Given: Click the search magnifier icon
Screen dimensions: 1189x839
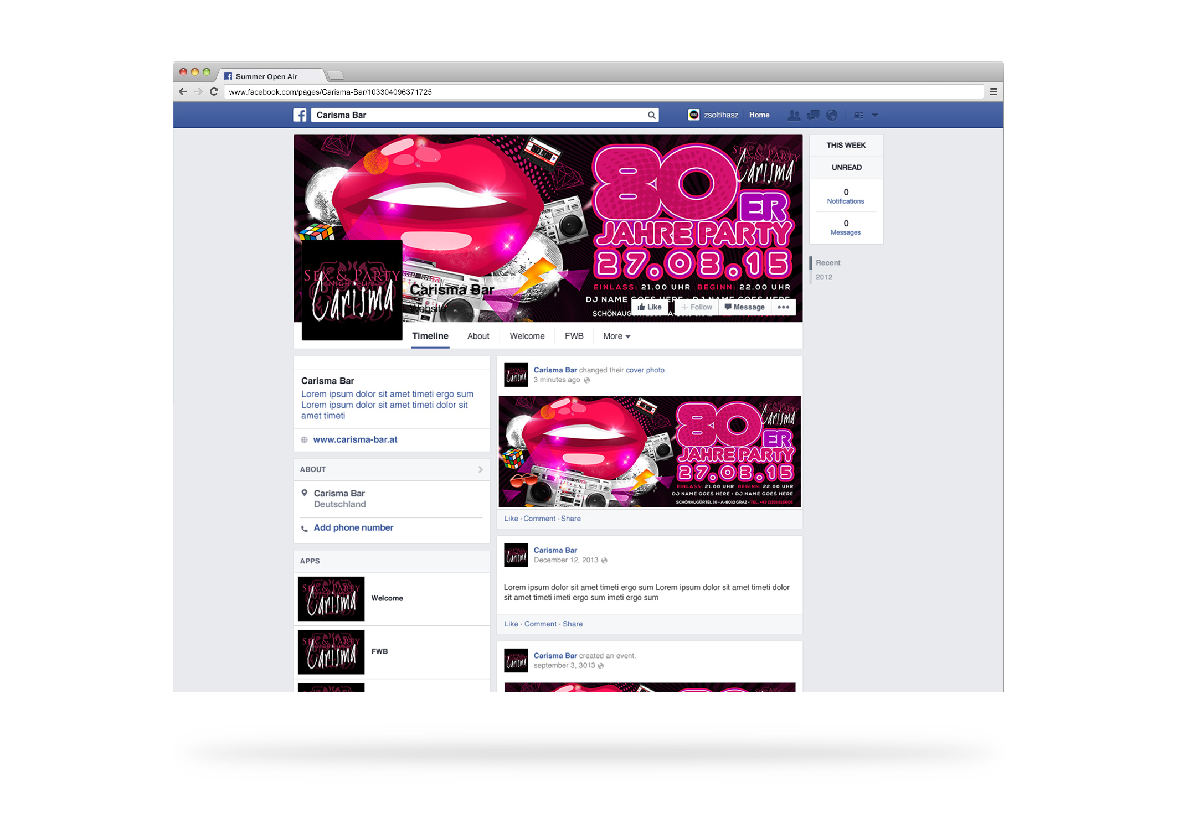Looking at the screenshot, I should coord(652,115).
